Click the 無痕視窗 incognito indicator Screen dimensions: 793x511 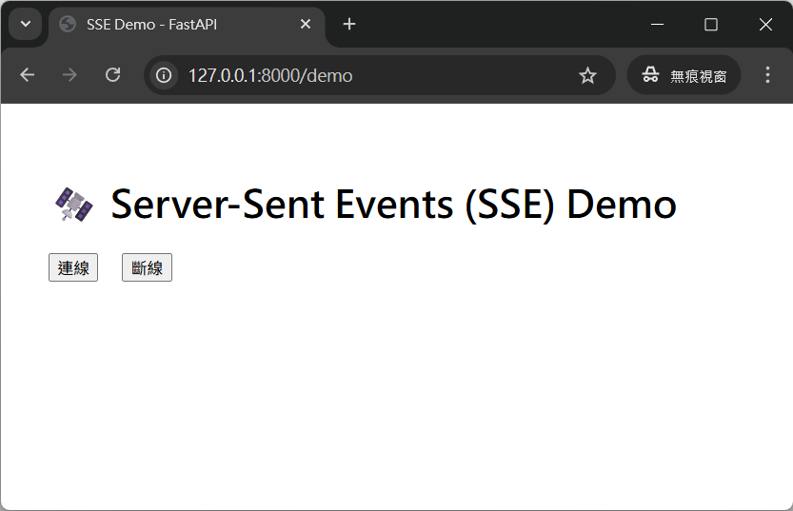(x=684, y=75)
